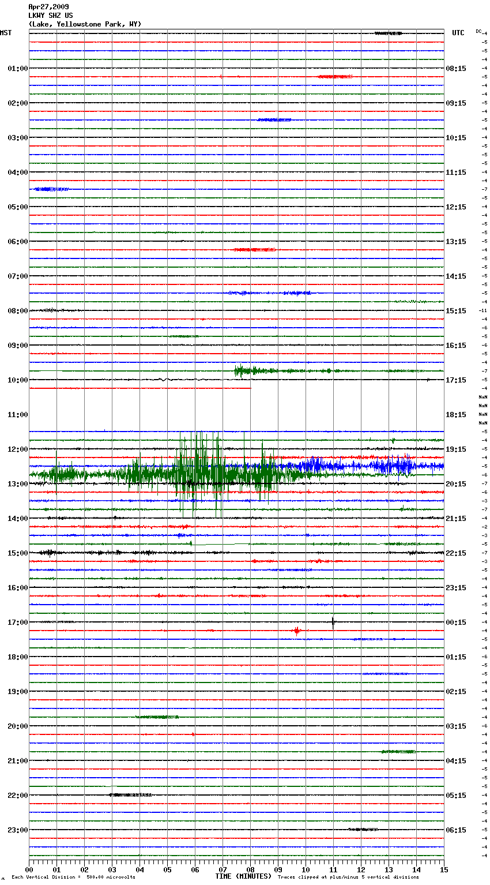490x885 pixels.
Task: Click minute axis tick label "09"
Action: click(x=278, y=869)
